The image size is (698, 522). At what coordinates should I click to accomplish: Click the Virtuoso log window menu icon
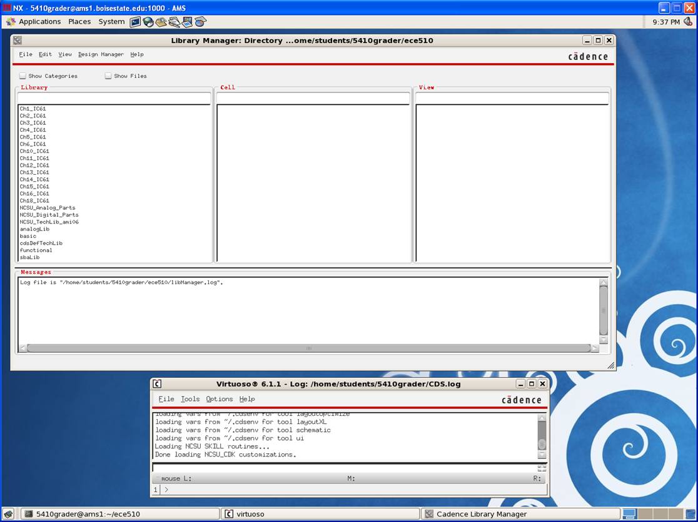click(158, 384)
